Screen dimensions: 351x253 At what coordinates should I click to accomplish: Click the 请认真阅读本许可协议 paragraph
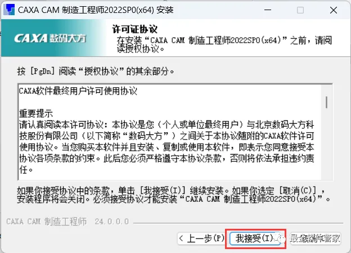(x=166, y=147)
